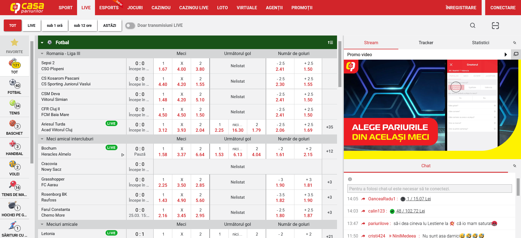This screenshot has height=238, width=521.
Task: Collapse Meci amical intercluburi league
Action: click(x=42, y=139)
